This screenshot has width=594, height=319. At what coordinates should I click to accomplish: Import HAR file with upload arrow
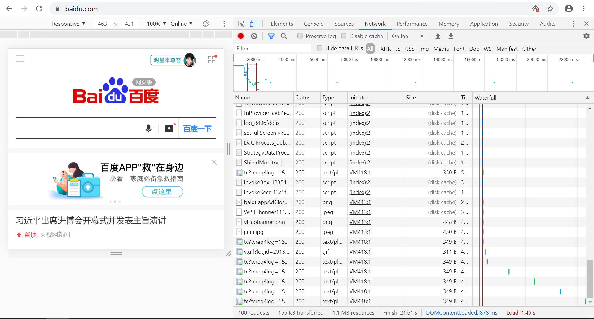point(438,36)
